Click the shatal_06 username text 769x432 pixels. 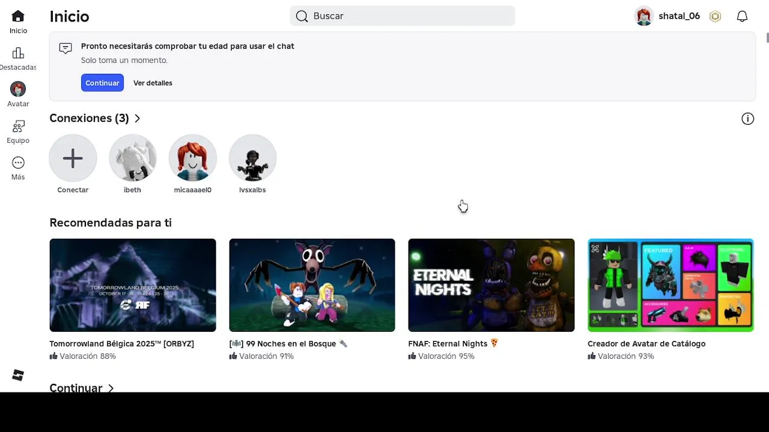pos(679,16)
